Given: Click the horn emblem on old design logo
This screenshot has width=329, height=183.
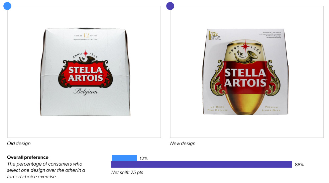Looking at the screenshot, I should (88, 58).
